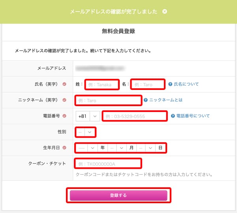Click the question mark icon beside 氏名について

pos(170,84)
